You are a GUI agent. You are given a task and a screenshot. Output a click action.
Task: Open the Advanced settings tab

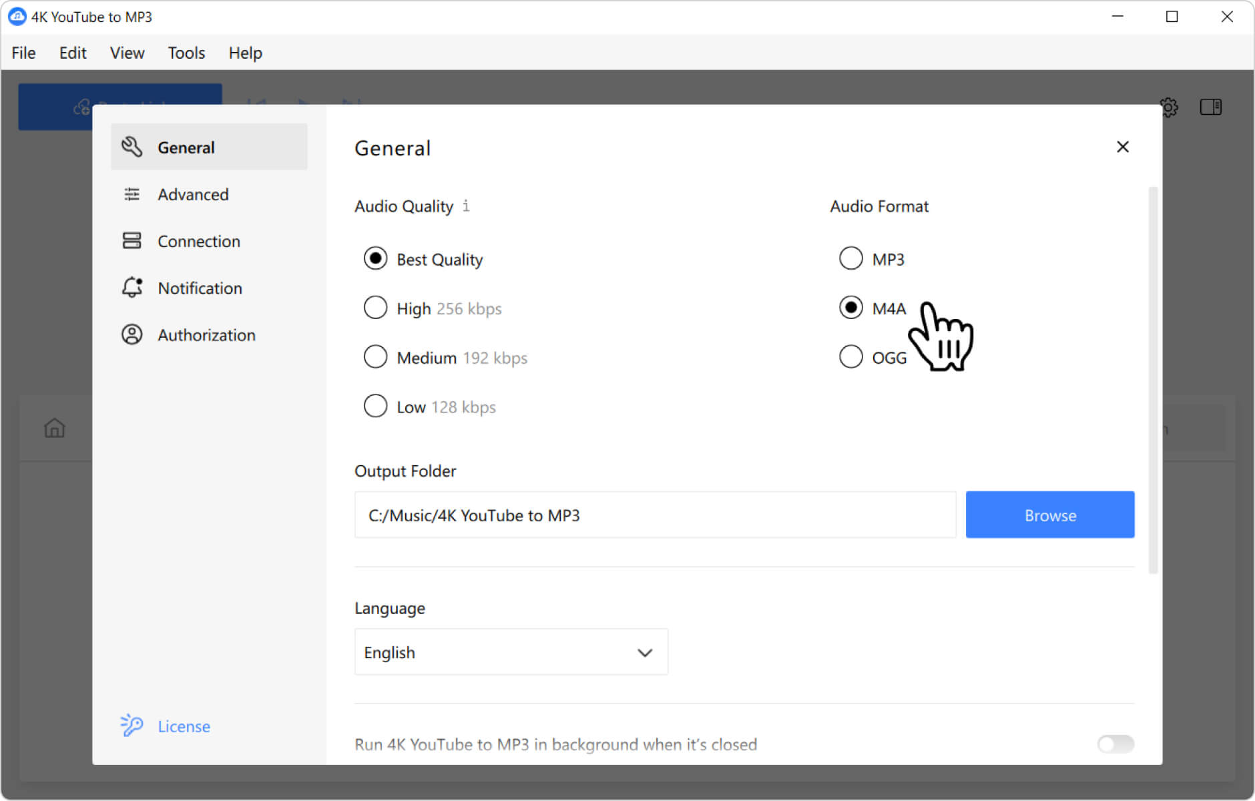[209, 194]
